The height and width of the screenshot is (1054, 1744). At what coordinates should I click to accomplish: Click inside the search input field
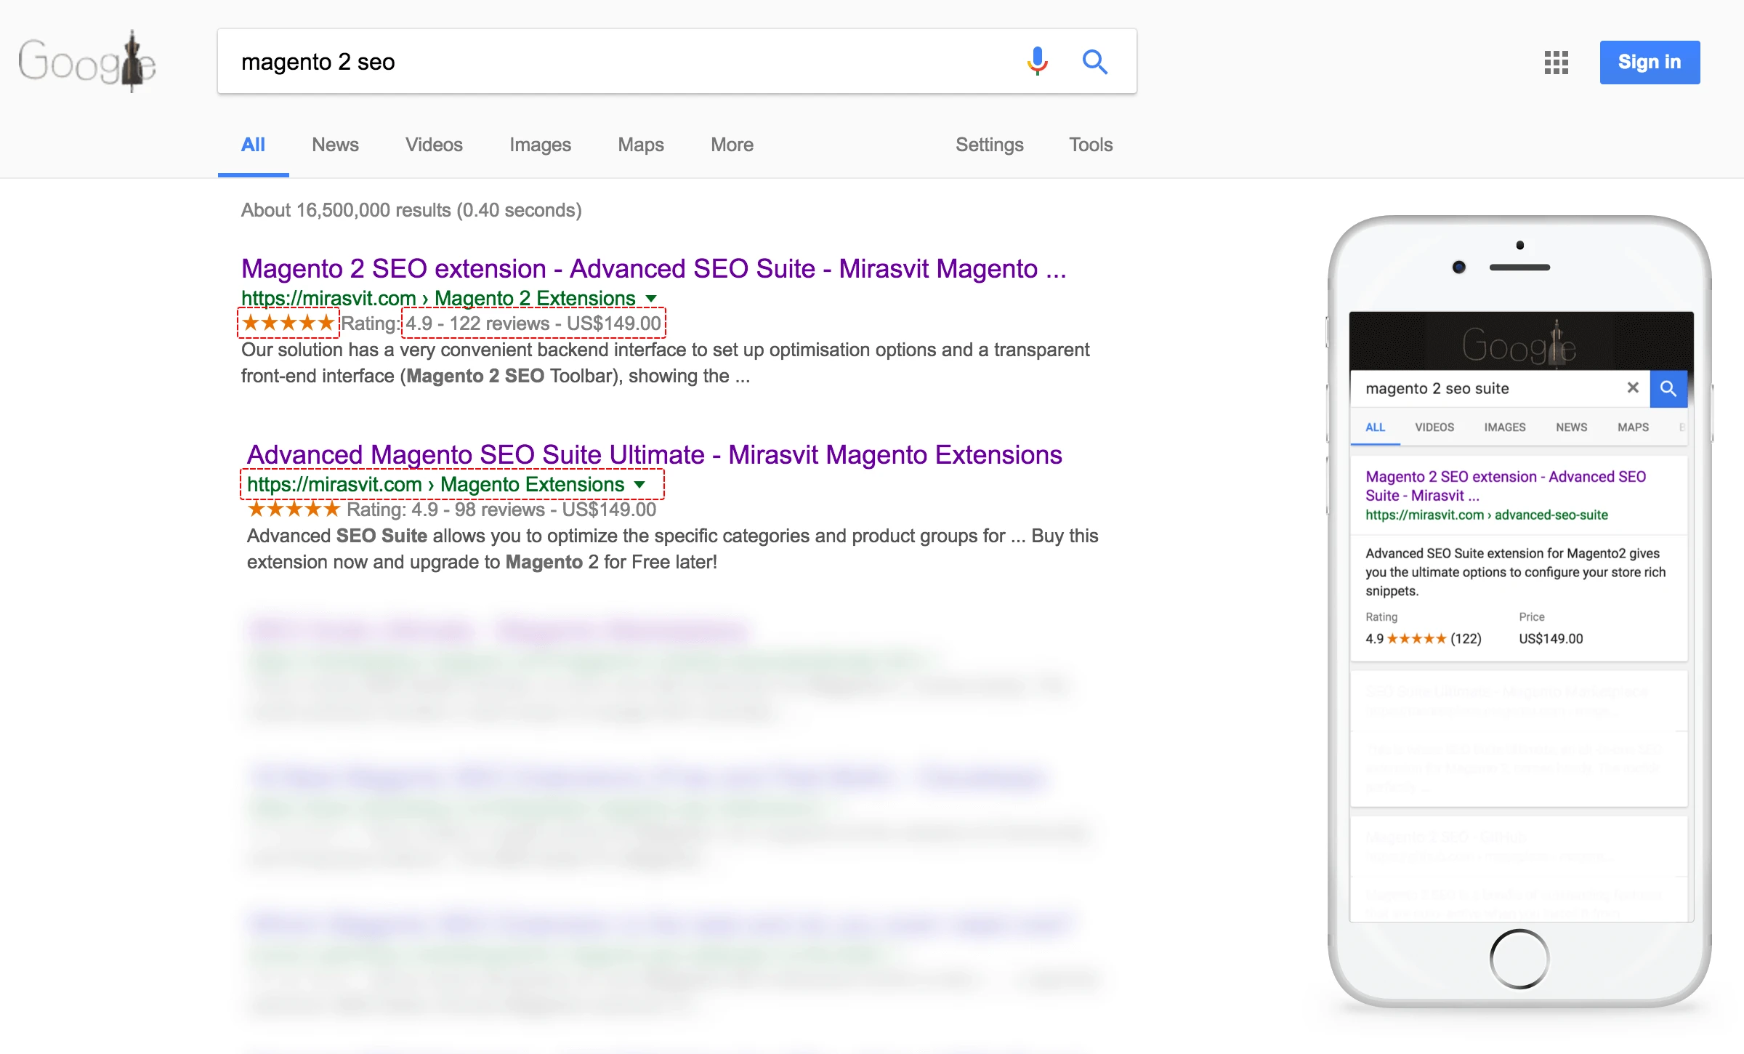click(581, 62)
